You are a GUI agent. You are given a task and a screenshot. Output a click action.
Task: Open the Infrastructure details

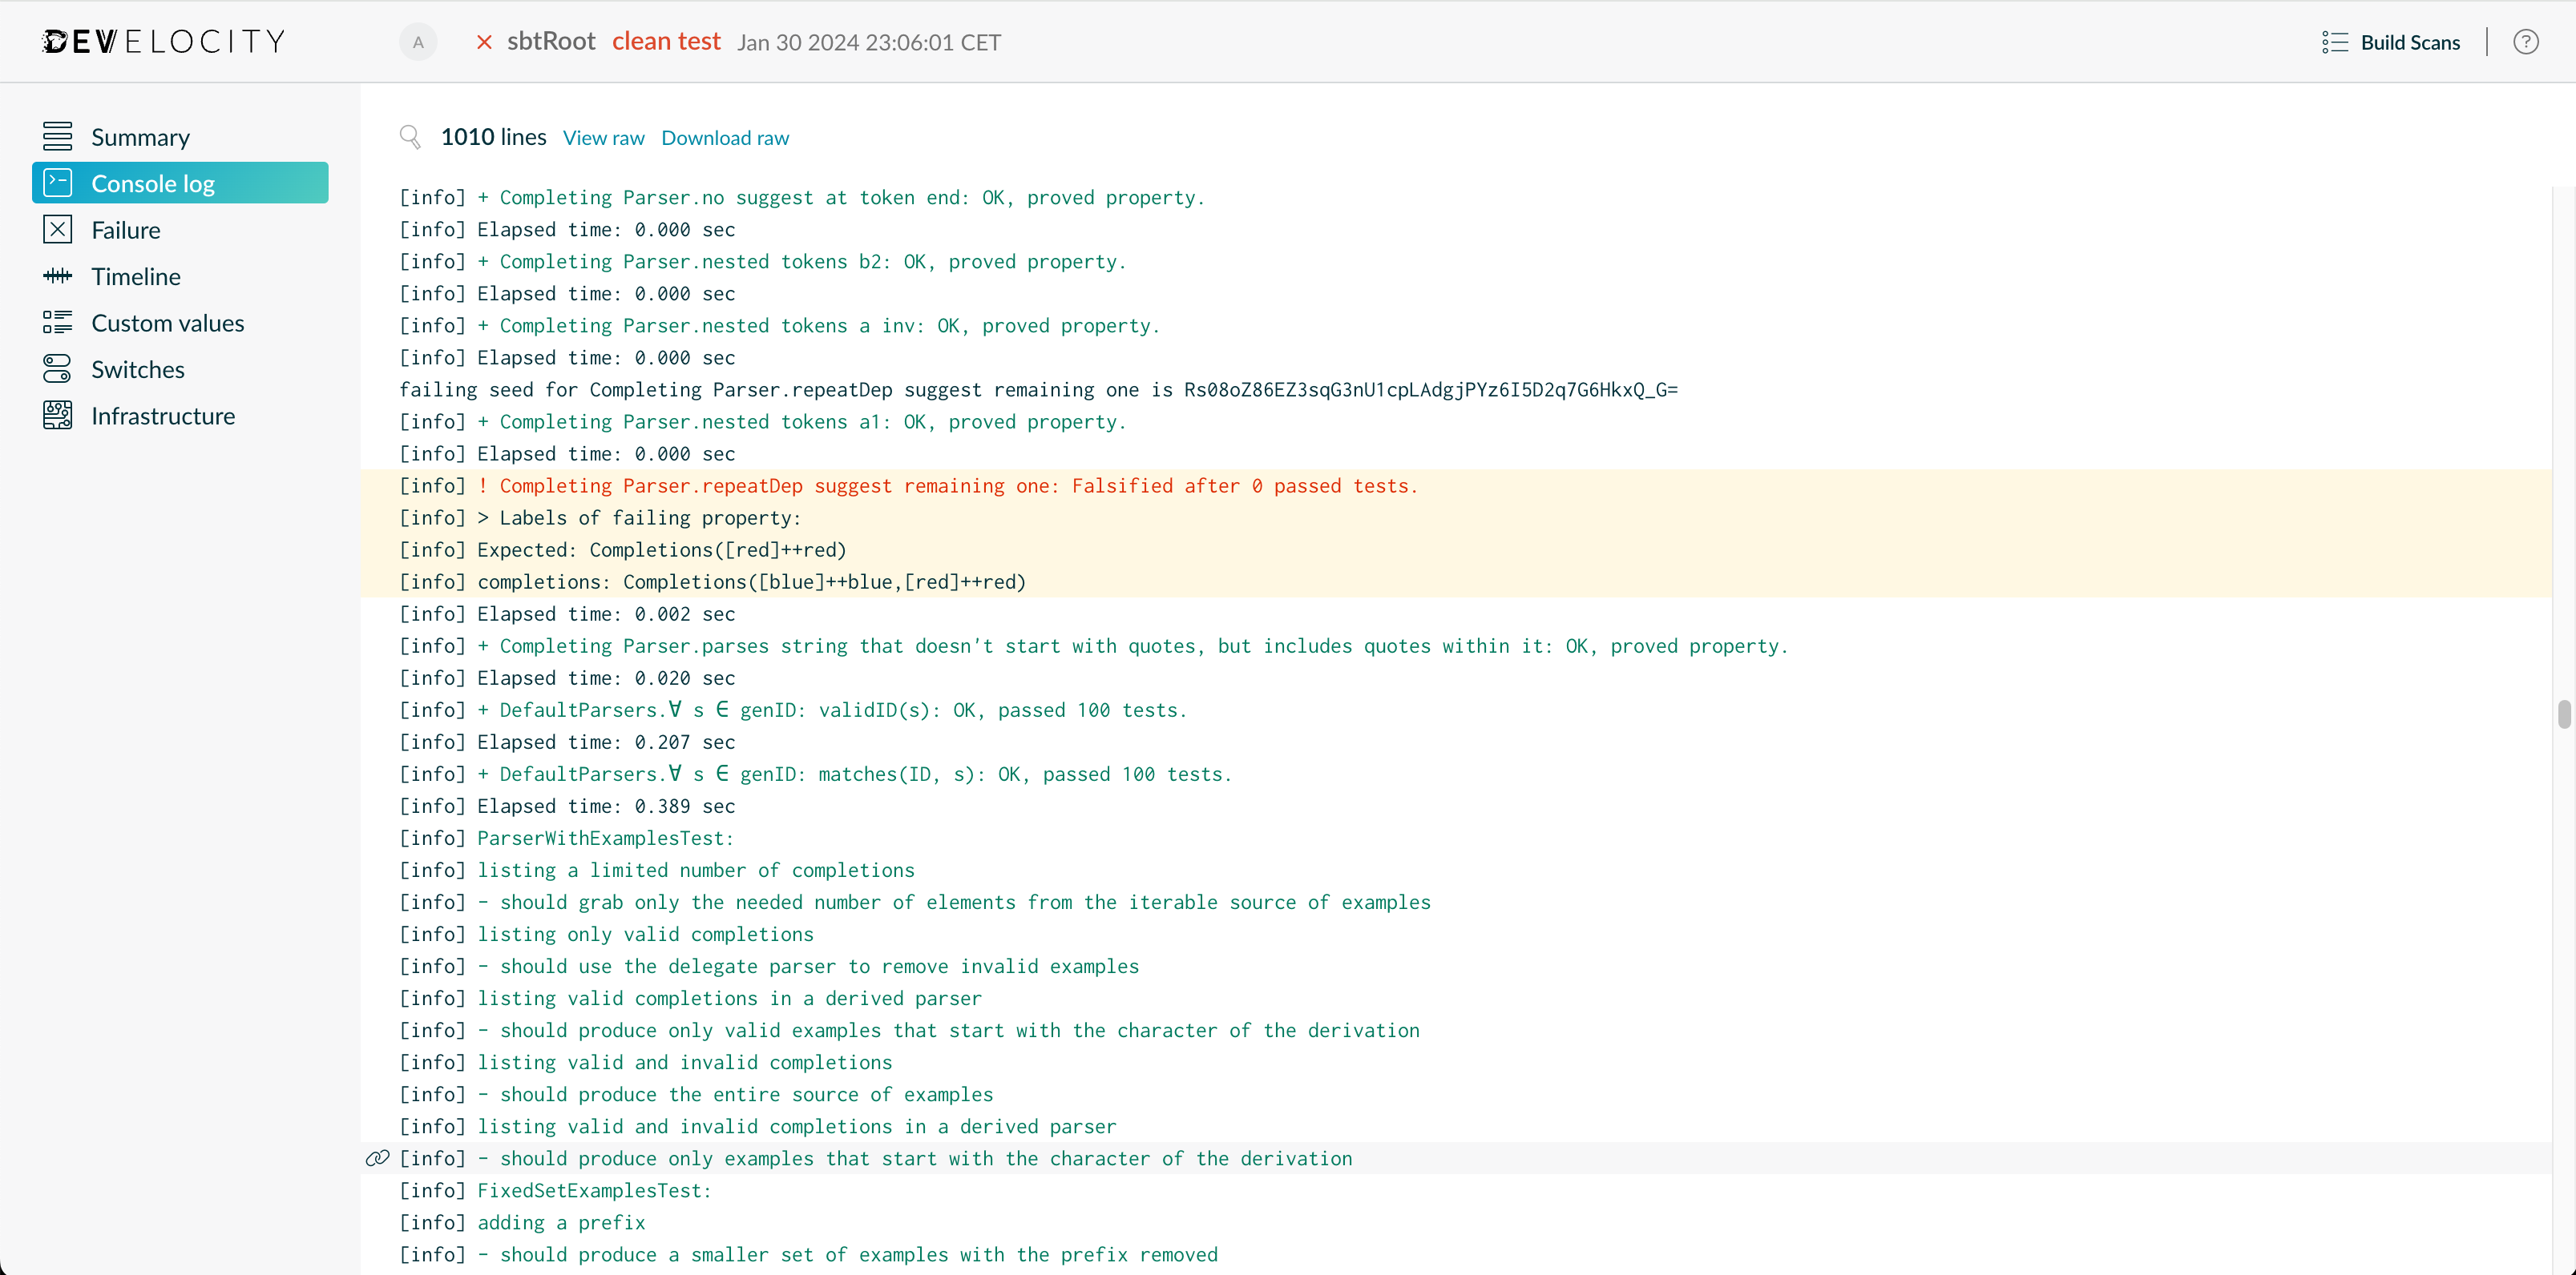164,415
